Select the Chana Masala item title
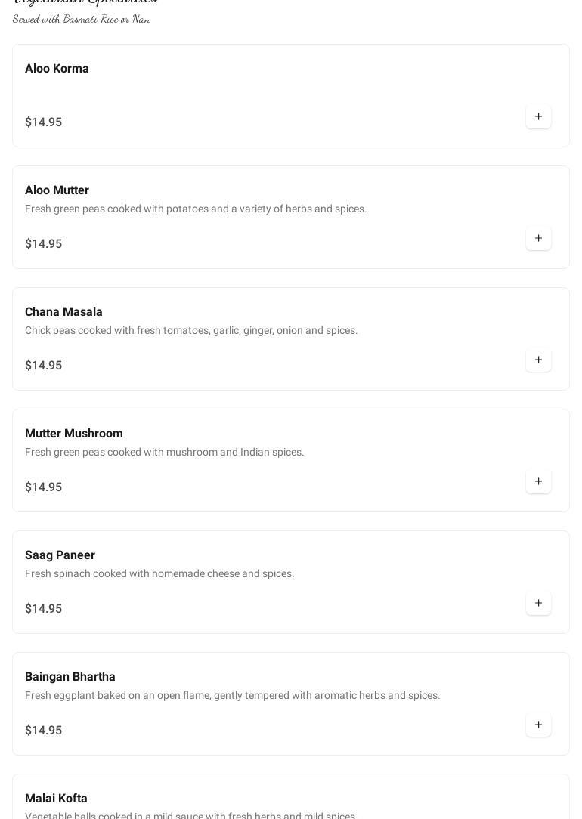This screenshot has width=582, height=819. click(x=63, y=312)
